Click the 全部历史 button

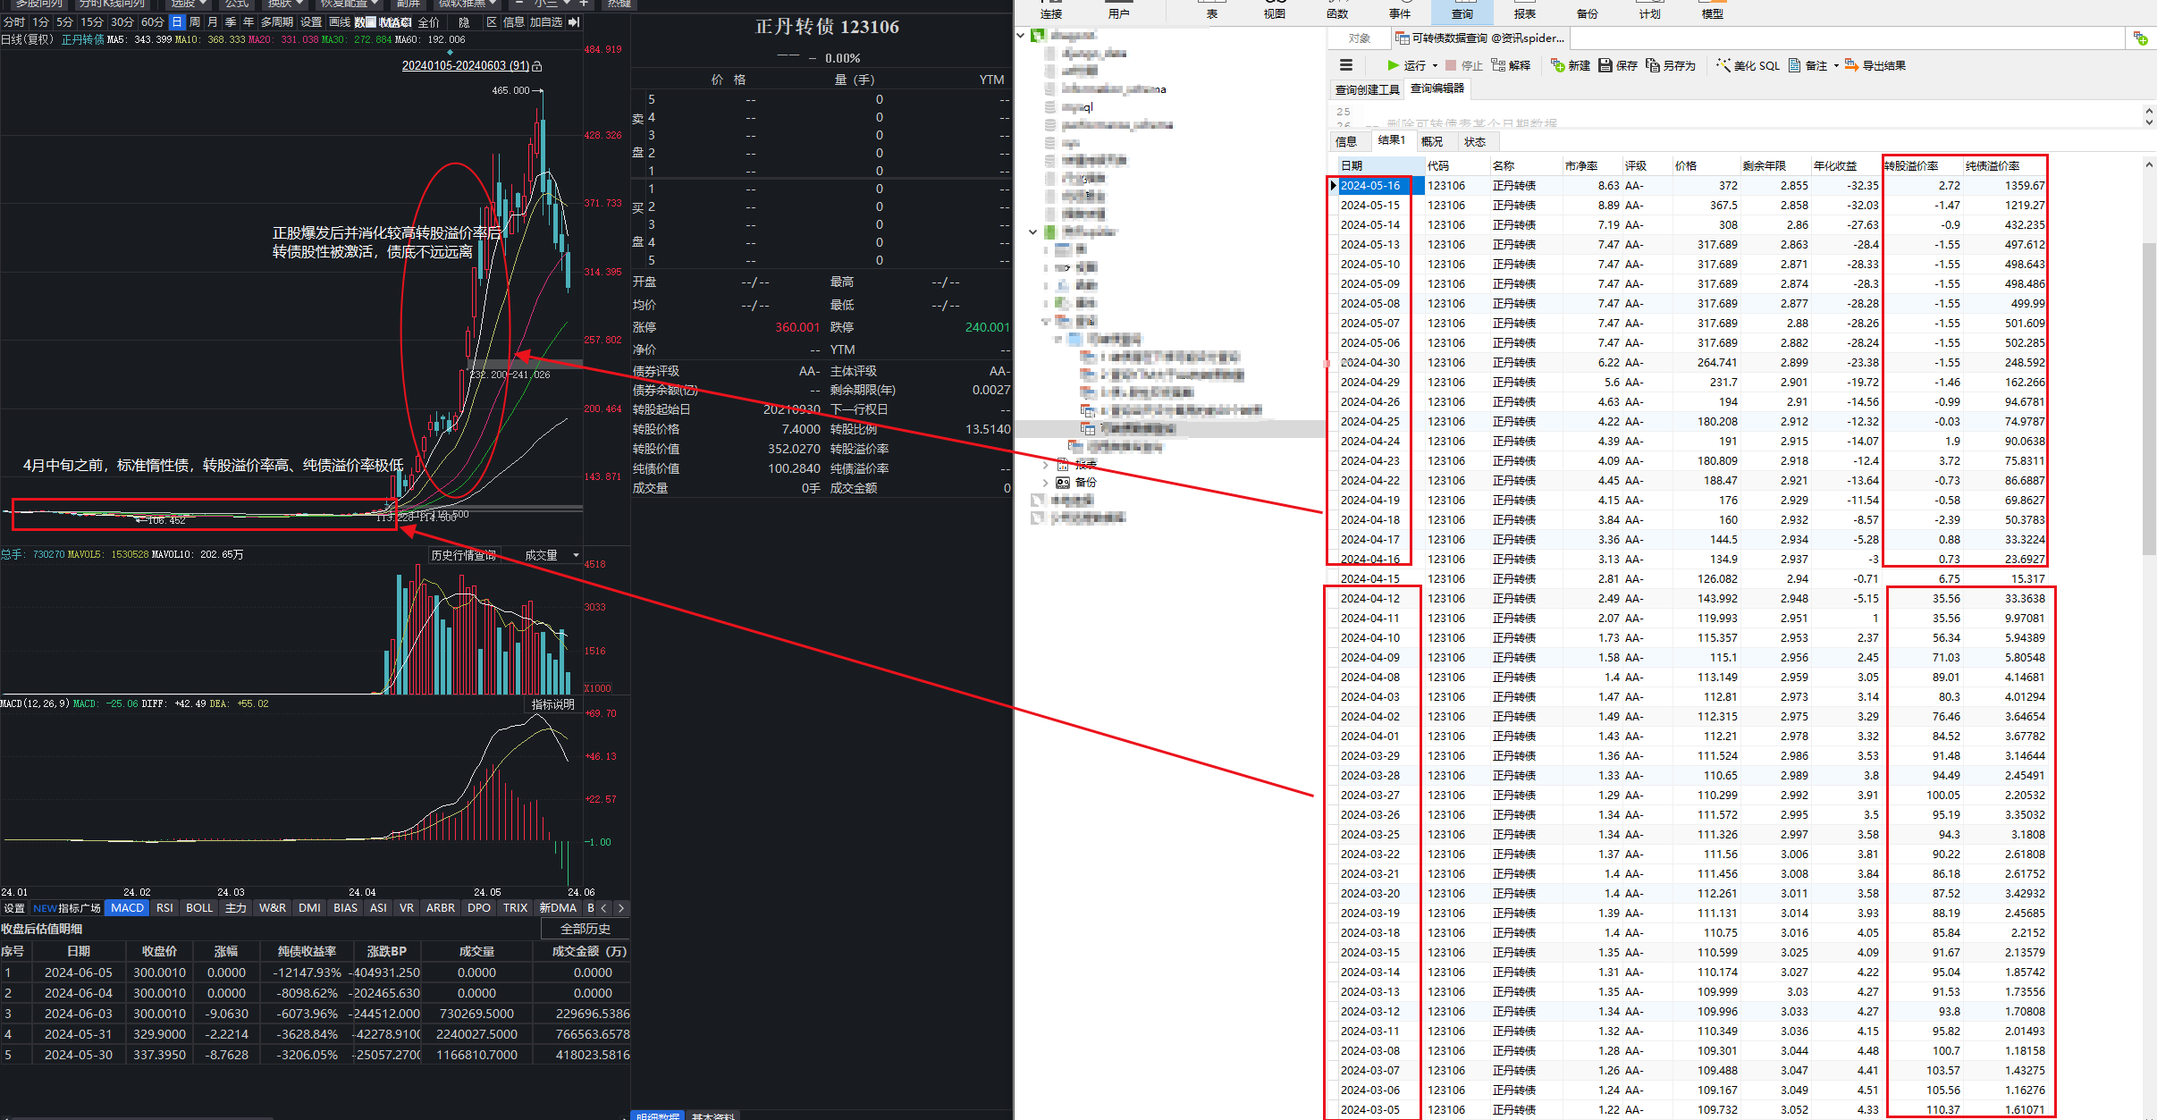coord(586,929)
